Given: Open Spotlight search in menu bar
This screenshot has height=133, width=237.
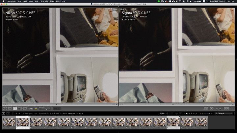Looking at the screenshot, I should coord(229,1).
